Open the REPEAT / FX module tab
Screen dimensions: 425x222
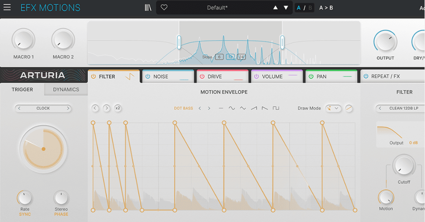(x=392, y=76)
